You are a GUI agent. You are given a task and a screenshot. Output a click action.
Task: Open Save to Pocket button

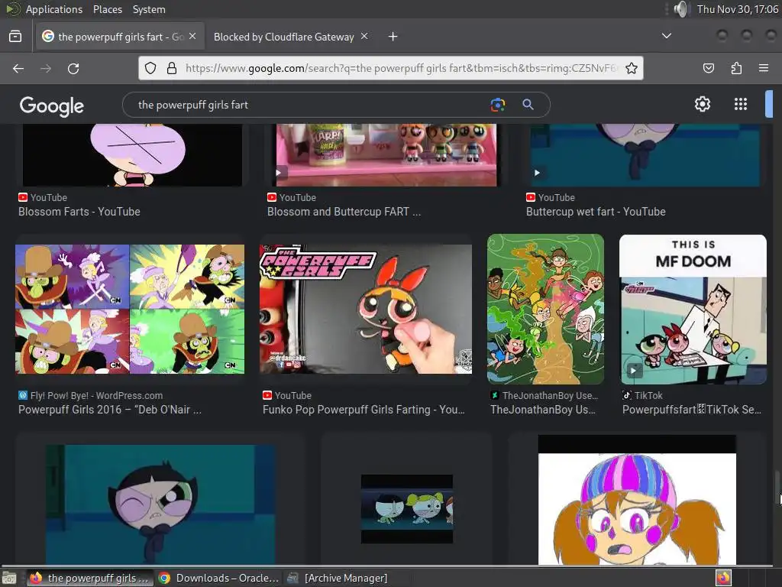[x=709, y=68]
